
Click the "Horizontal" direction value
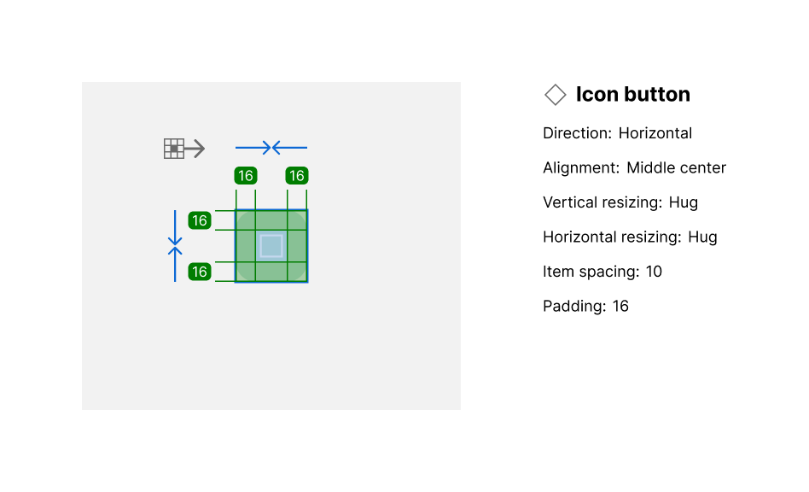point(655,133)
